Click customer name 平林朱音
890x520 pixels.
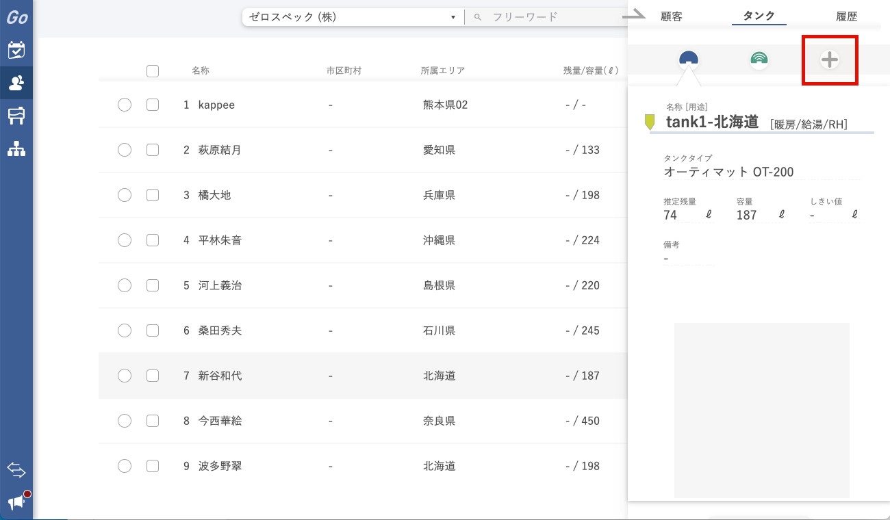(x=220, y=240)
